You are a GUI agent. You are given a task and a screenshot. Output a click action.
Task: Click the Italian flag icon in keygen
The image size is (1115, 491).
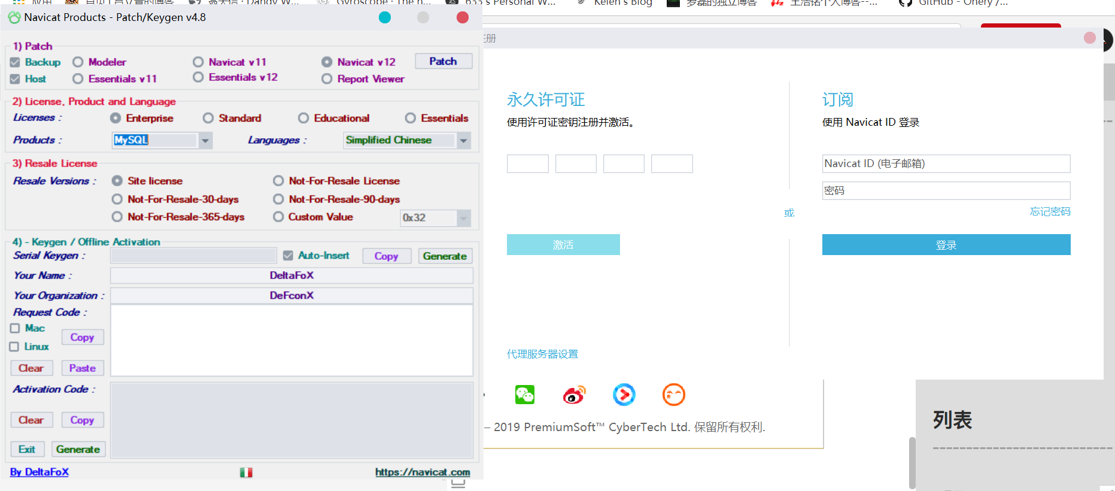click(x=246, y=472)
